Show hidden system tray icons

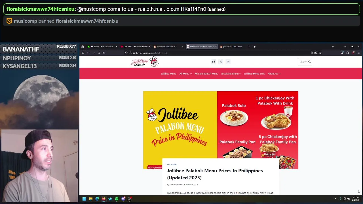click(335, 199)
